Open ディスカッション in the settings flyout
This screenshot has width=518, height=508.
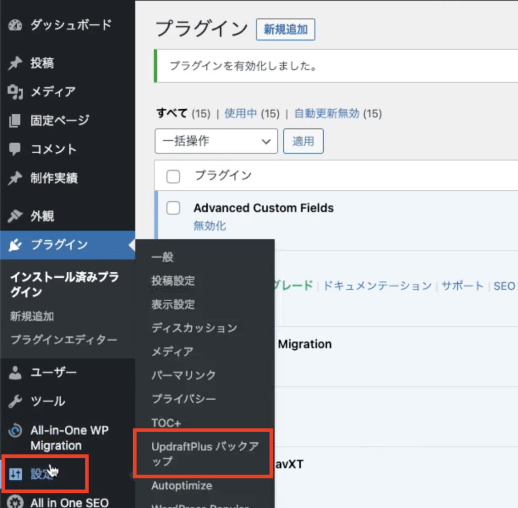coord(194,328)
